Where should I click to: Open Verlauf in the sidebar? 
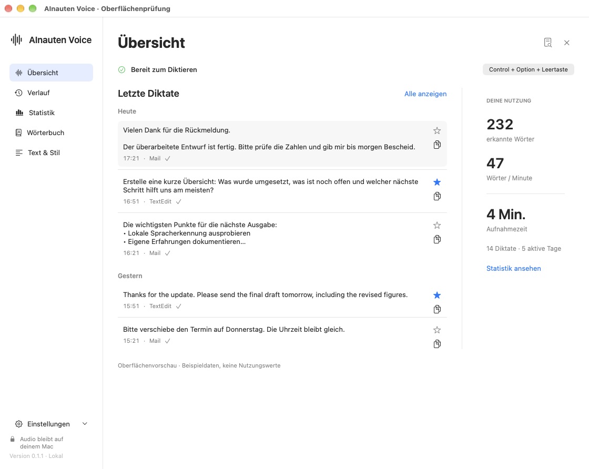click(x=51, y=93)
